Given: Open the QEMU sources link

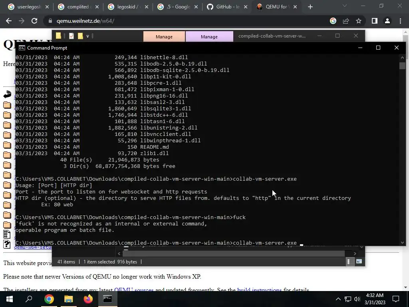Looking at the screenshot, I should pos(133,290).
